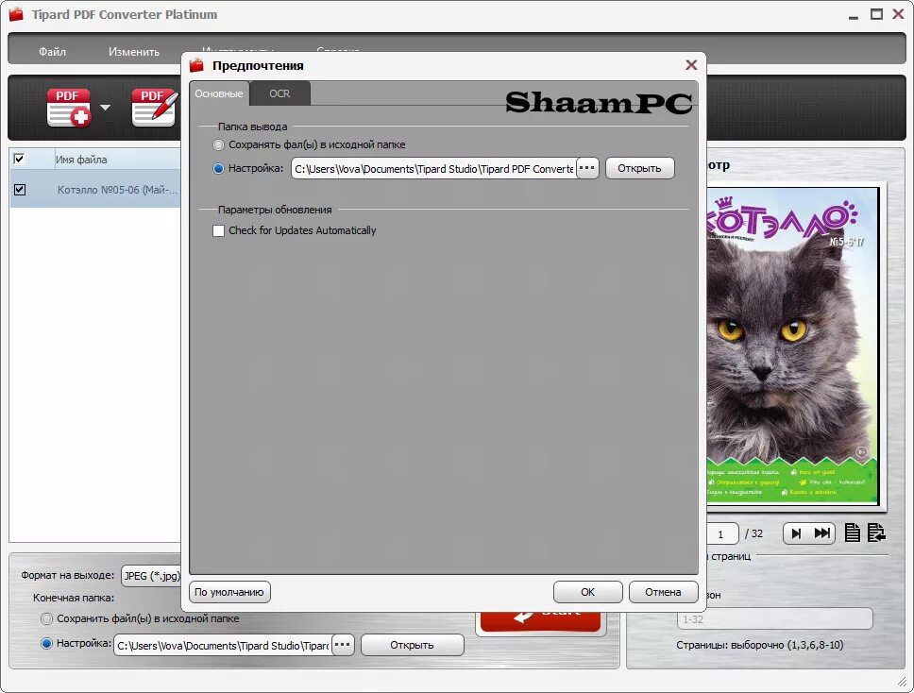This screenshot has width=914, height=693.
Task: Click the red Start convert button
Action: click(x=541, y=621)
